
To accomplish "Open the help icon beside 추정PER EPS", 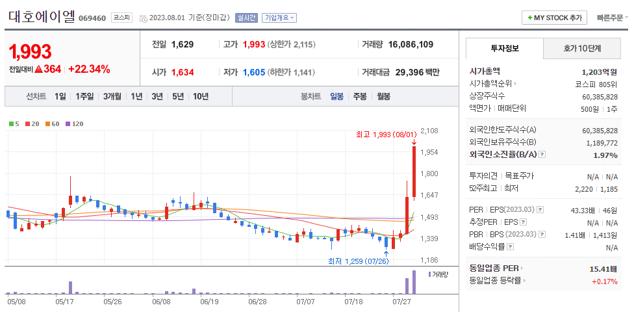I will [x=524, y=222].
